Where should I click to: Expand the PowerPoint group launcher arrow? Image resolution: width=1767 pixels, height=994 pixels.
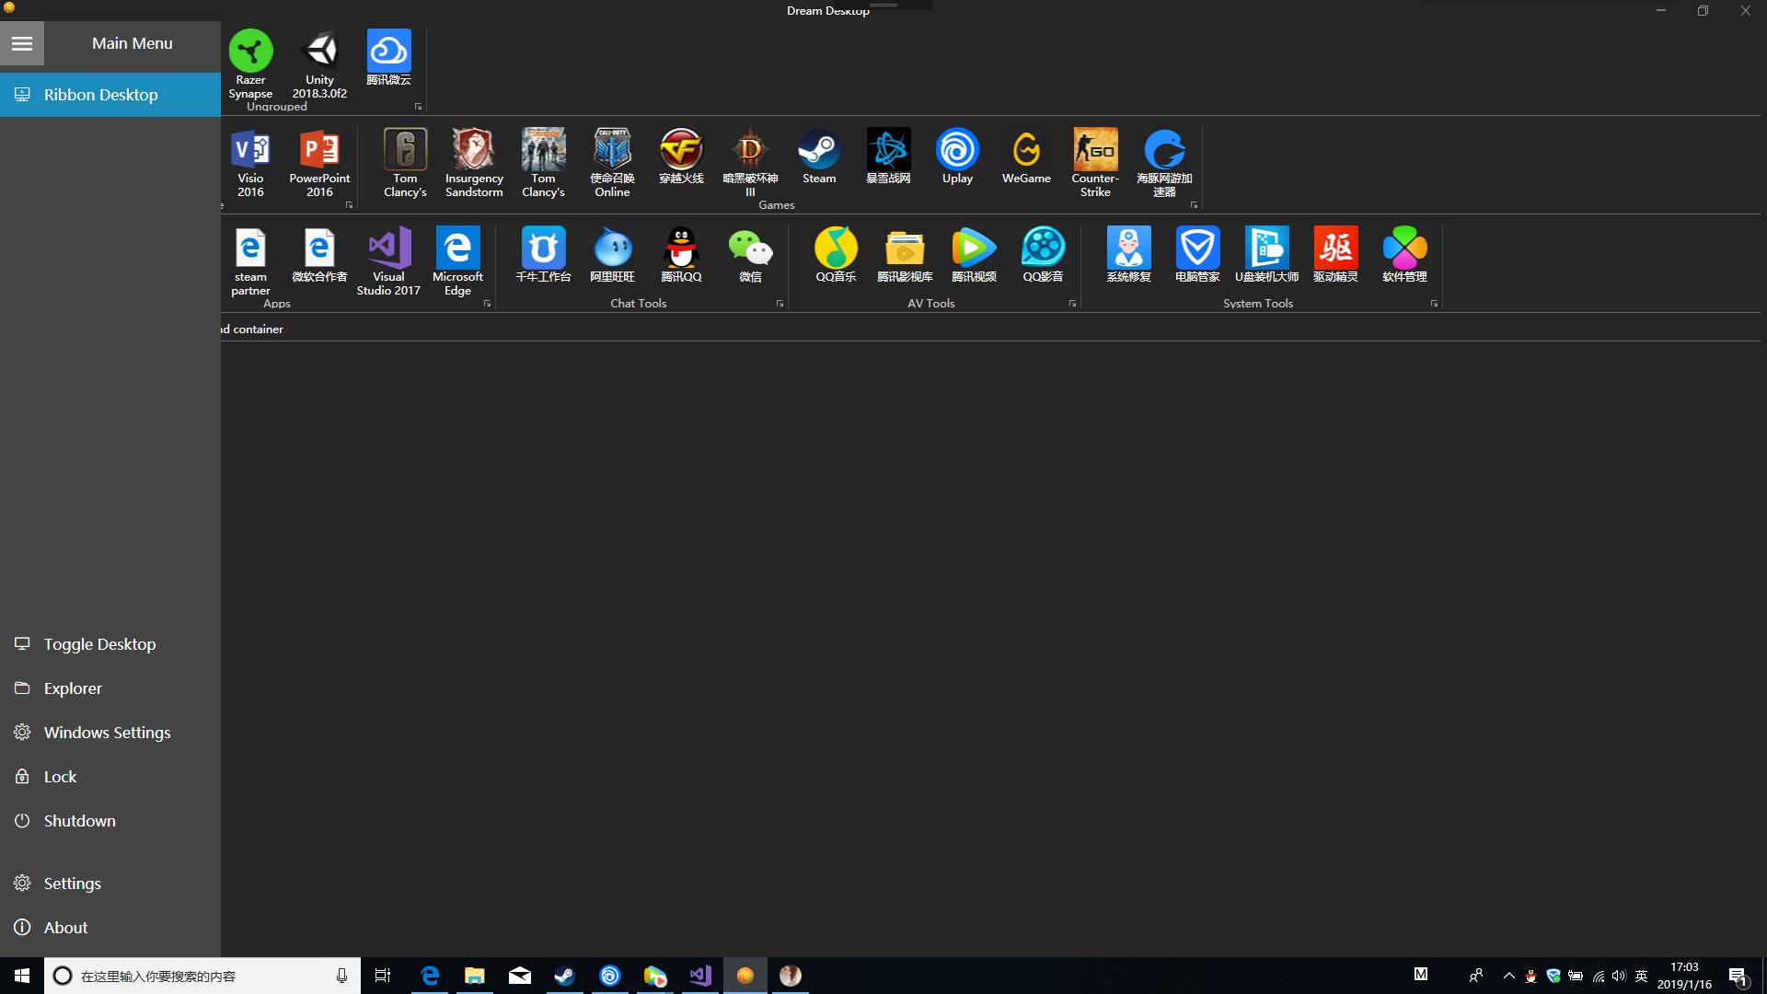349,205
